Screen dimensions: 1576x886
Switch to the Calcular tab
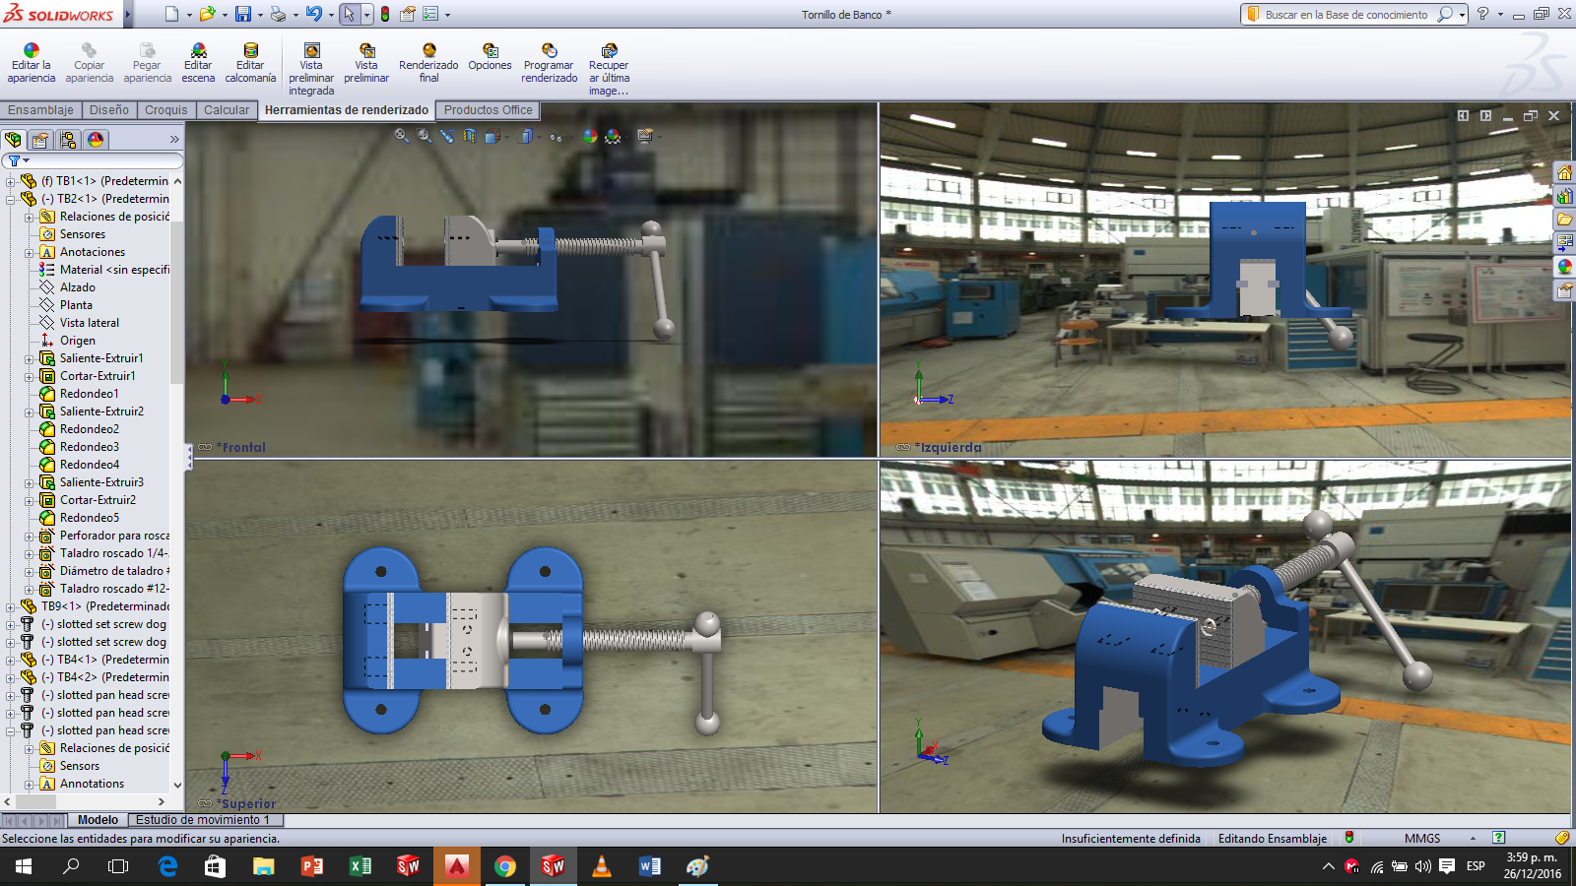(x=227, y=110)
